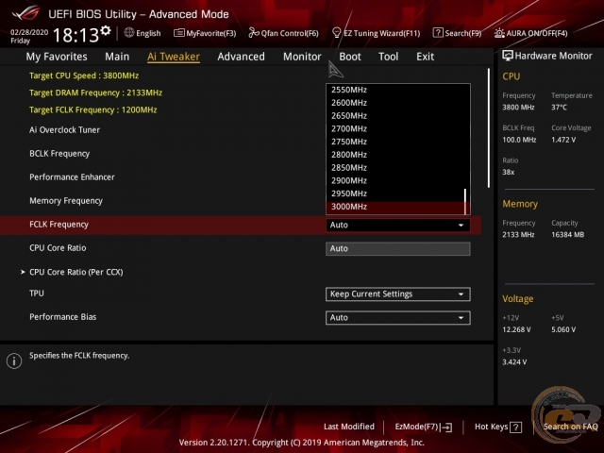Click Core Voltage 1.472 V value
This screenshot has height=453, width=604.
coord(563,140)
